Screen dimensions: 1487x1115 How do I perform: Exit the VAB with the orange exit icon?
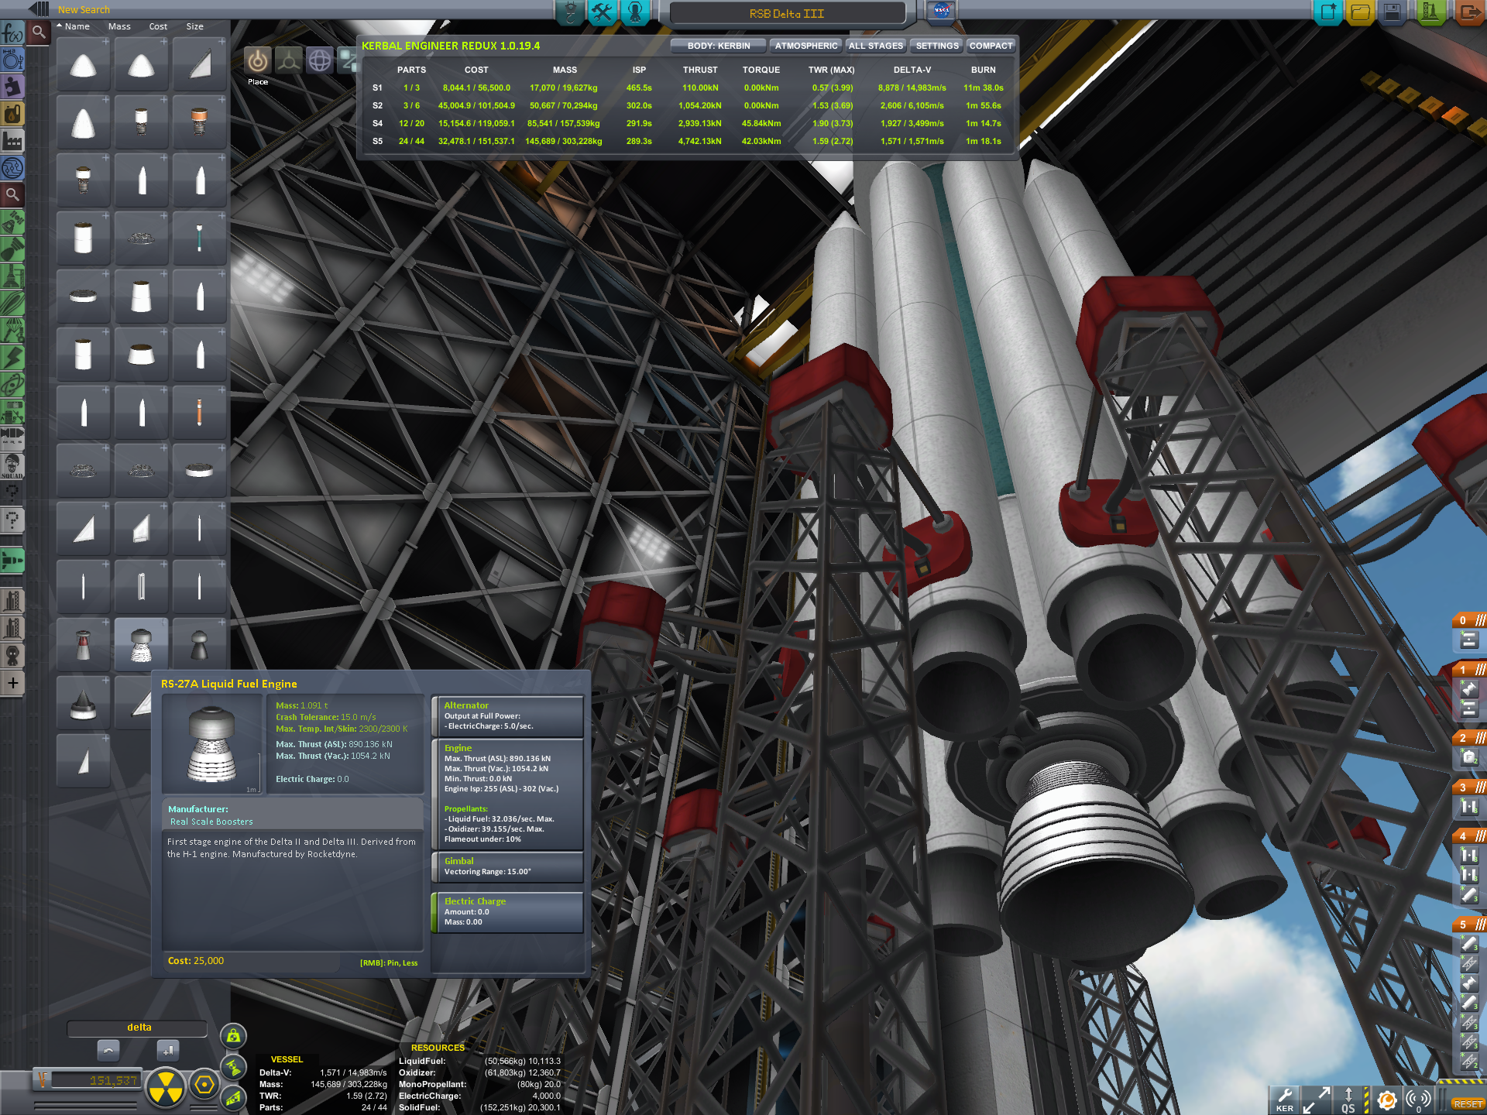pyautogui.click(x=1468, y=12)
